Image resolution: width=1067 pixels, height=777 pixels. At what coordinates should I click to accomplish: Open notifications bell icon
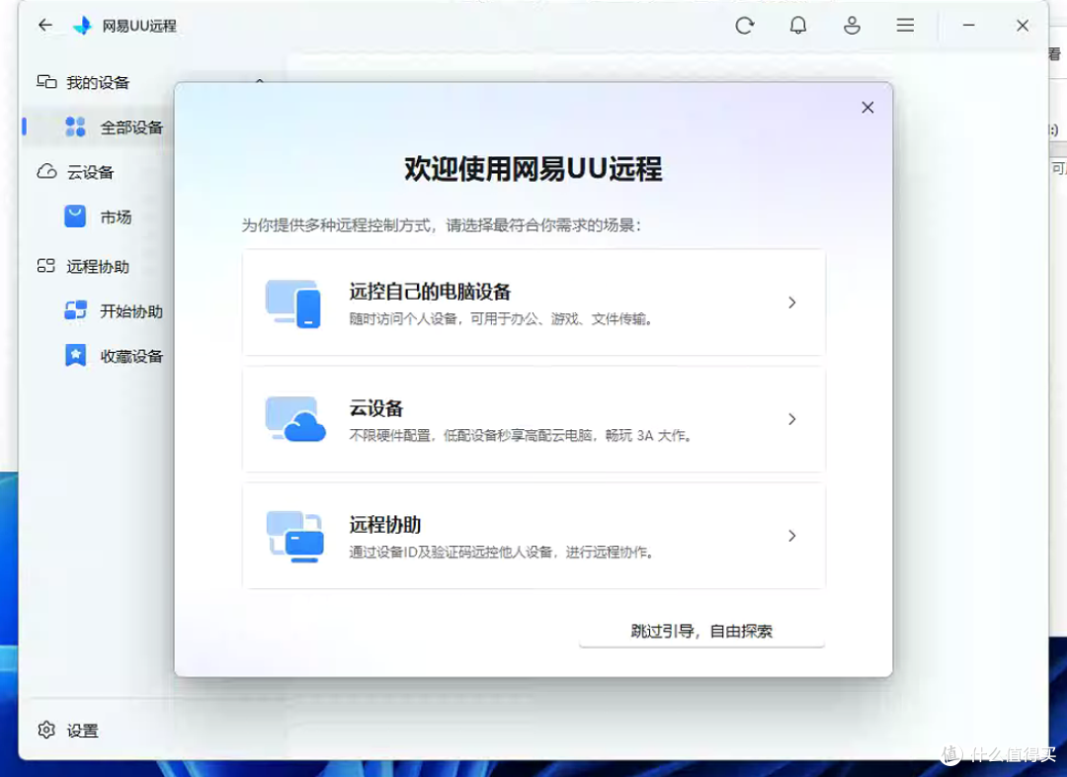(x=798, y=26)
